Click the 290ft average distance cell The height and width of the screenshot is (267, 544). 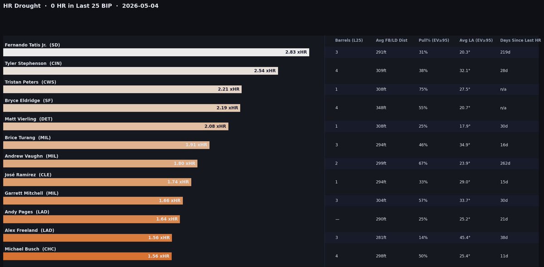tap(381, 219)
